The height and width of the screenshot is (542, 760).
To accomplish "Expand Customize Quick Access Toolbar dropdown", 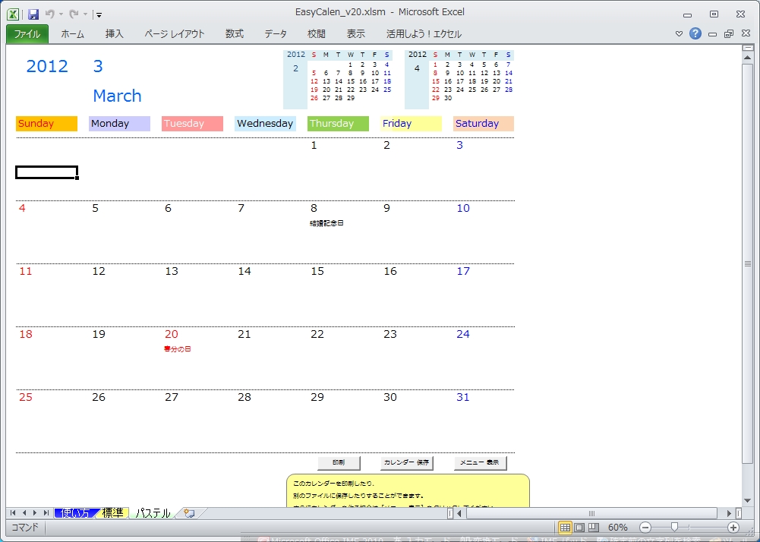I will 99,15.
